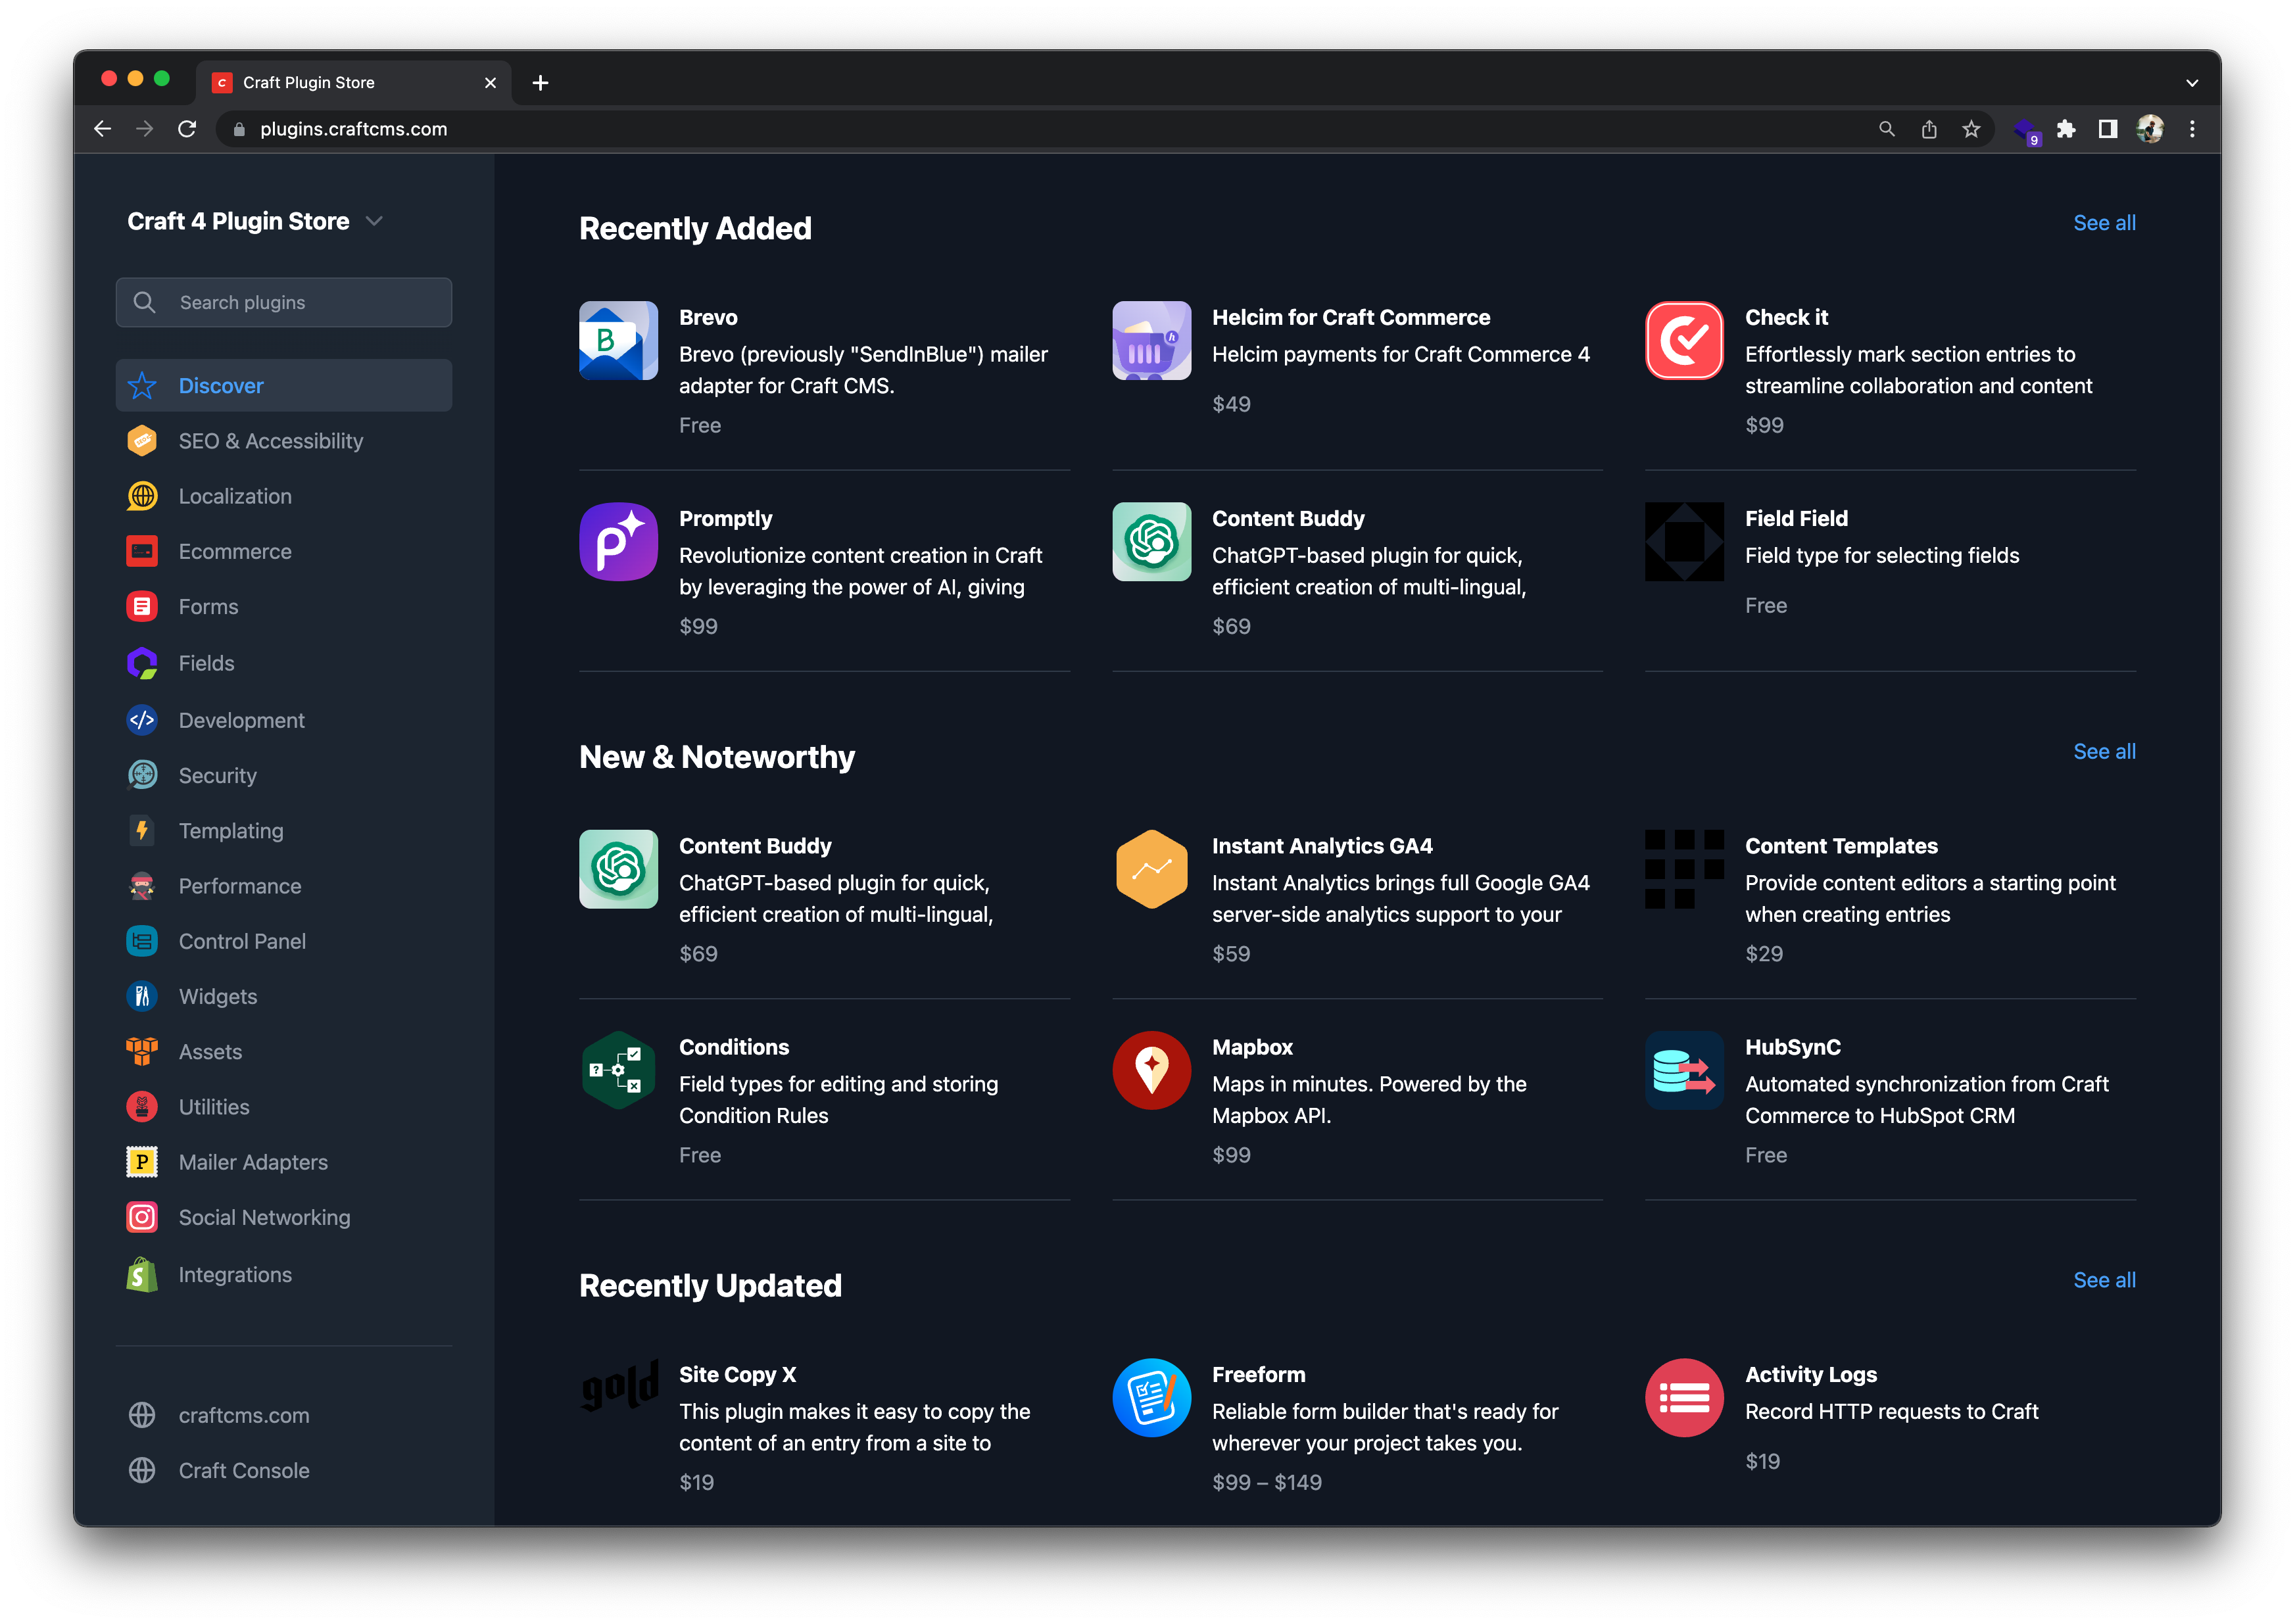The width and height of the screenshot is (2295, 1624).
Task: Click the Development code icon
Action: point(142,720)
